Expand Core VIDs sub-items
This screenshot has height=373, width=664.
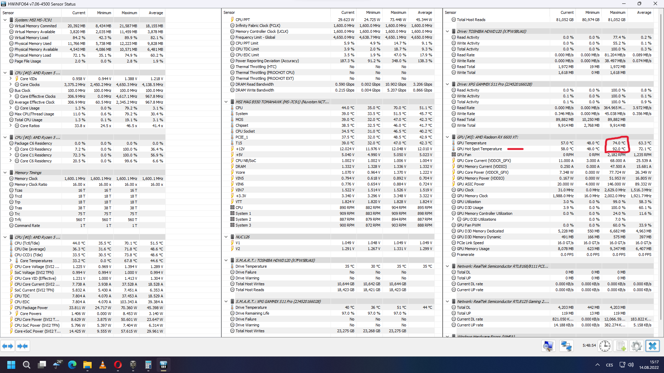[11, 79]
